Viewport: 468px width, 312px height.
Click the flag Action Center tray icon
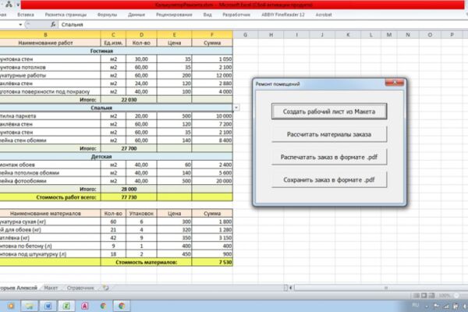(x=436, y=306)
